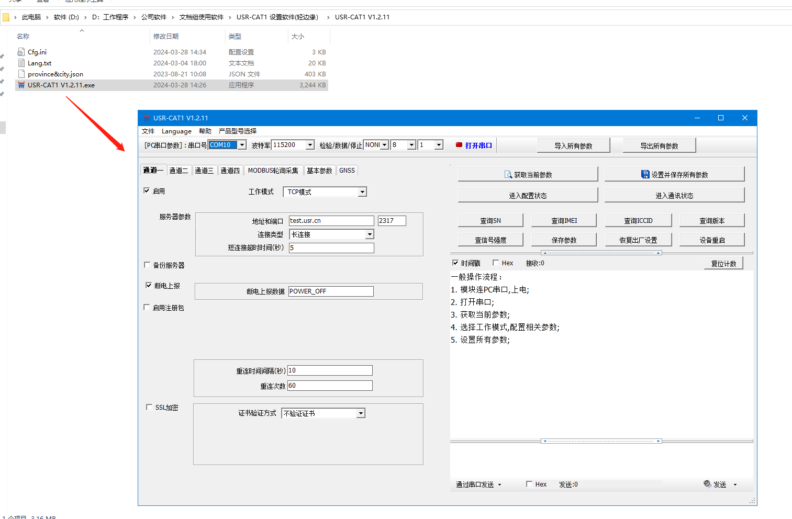792x519 pixels.
Task: Open the 连接类型 长连接 dropdown
Action: (370, 234)
